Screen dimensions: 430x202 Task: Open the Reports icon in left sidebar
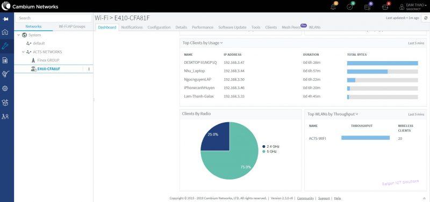[5, 60]
